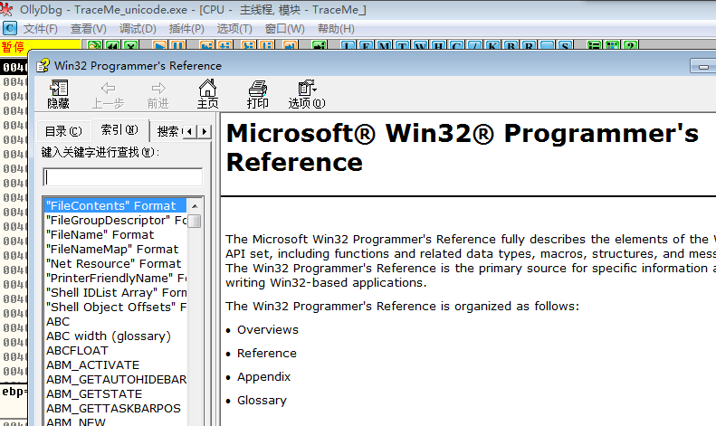The width and height of the screenshot is (716, 426).
Task: Click the Restart program icon in OllyDbg toolbar
Action: click(x=113, y=45)
